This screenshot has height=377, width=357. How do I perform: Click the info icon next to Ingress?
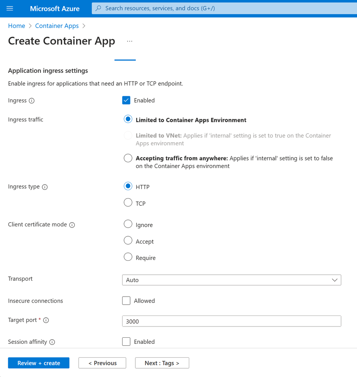[x=32, y=101]
